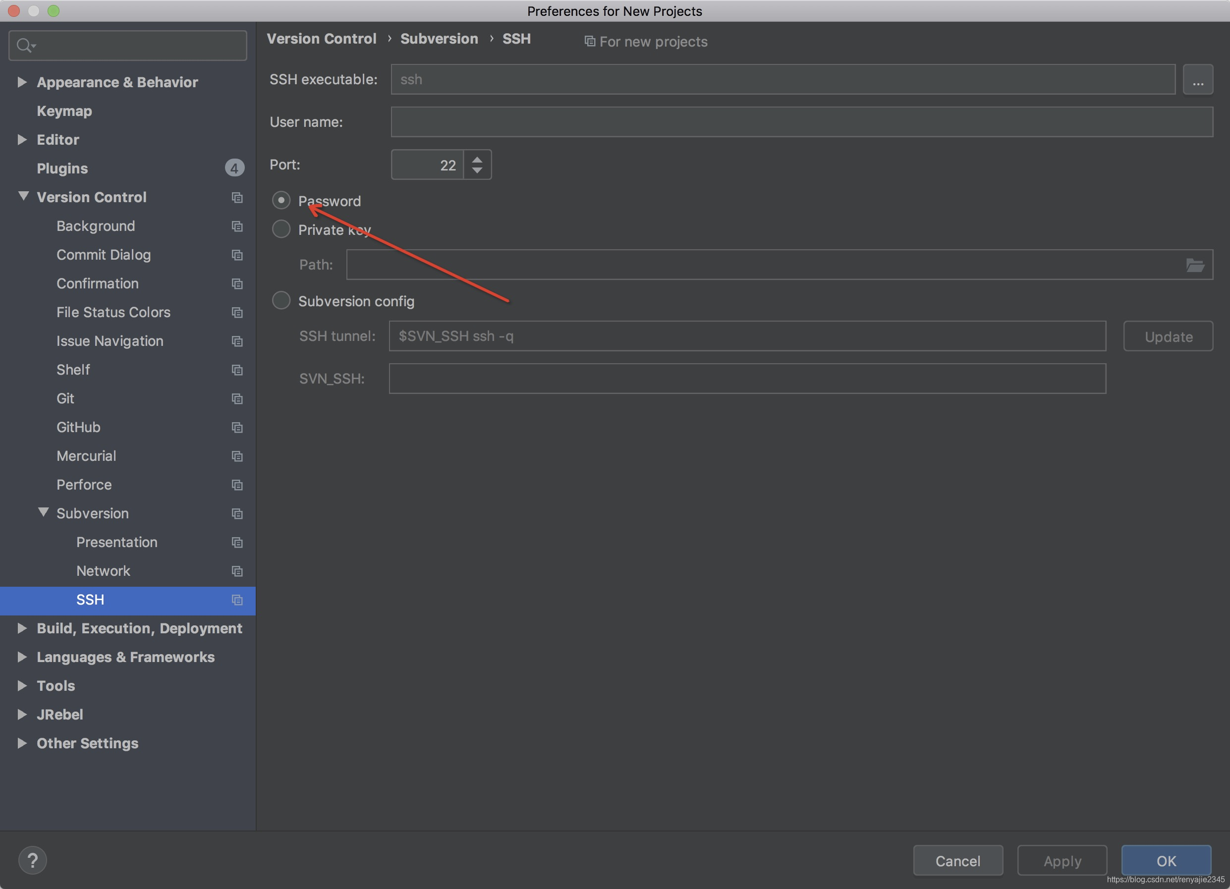Image resolution: width=1230 pixels, height=889 pixels.
Task: Click the For new projects icon in header
Action: tap(590, 41)
